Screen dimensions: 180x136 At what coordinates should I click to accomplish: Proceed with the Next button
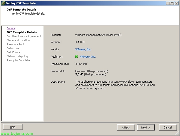(146, 127)
